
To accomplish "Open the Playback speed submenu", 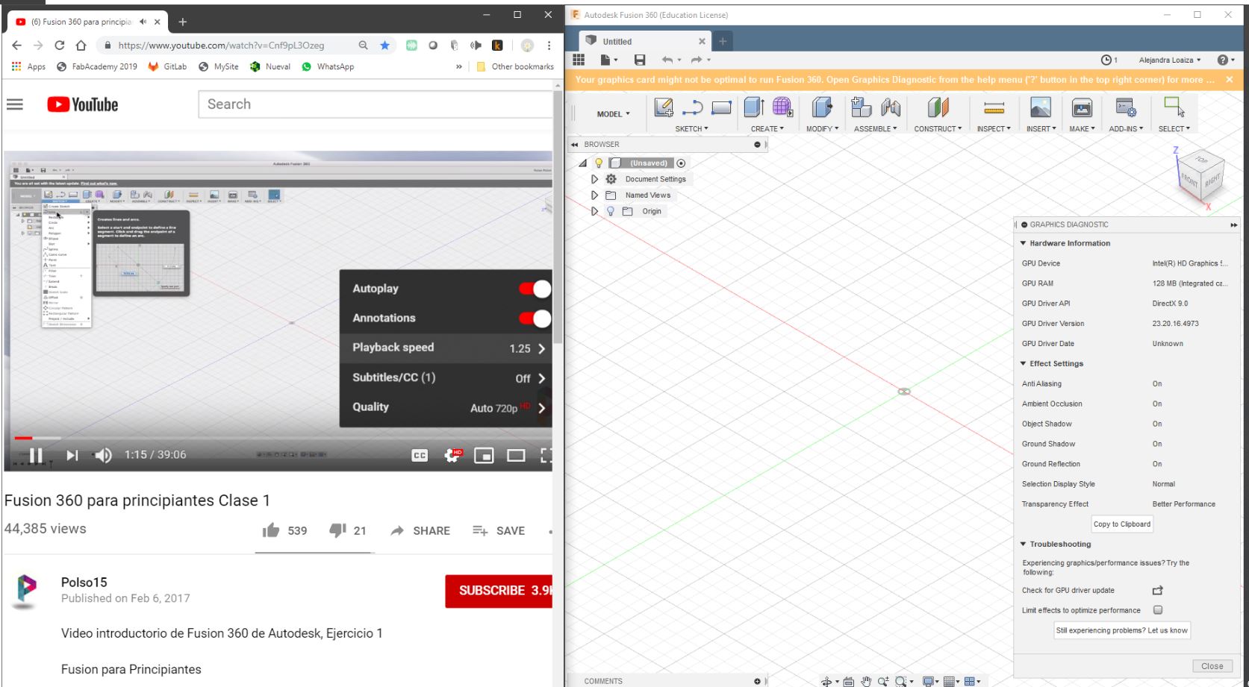I will 446,348.
